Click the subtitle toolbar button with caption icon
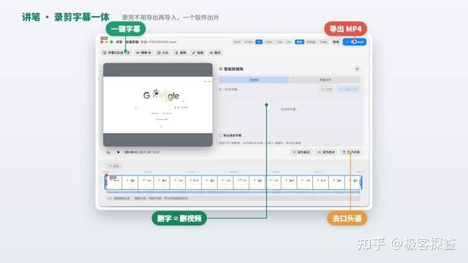468x263 pixels. tap(116, 53)
